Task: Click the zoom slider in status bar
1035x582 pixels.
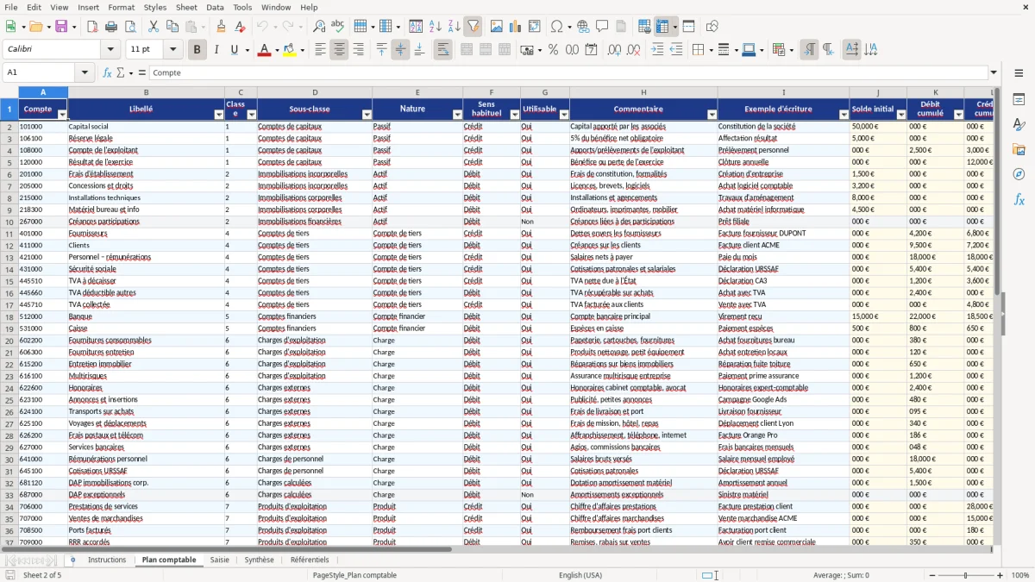Action: [965, 575]
